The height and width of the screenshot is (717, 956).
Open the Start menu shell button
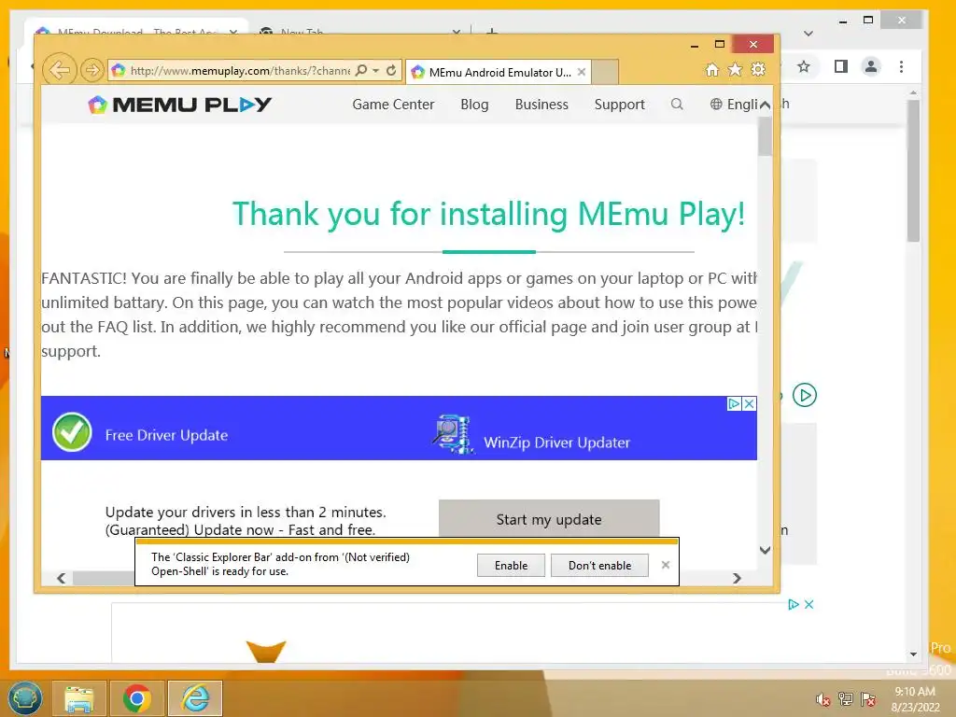click(x=25, y=698)
